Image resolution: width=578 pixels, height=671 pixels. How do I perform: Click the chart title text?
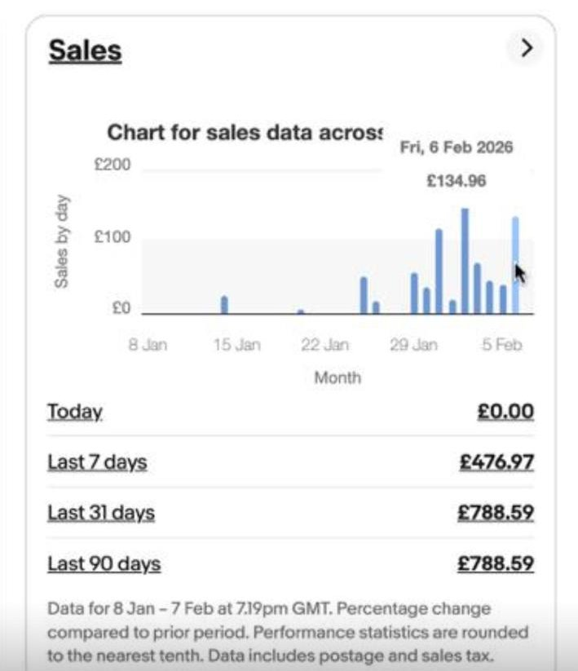pyautogui.click(x=245, y=131)
